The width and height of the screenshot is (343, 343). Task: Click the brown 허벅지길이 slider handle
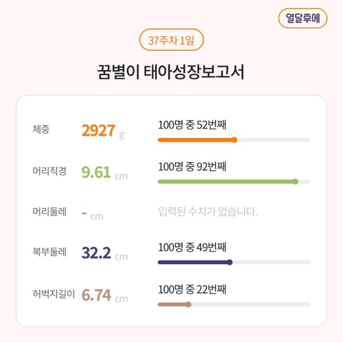[188, 304]
